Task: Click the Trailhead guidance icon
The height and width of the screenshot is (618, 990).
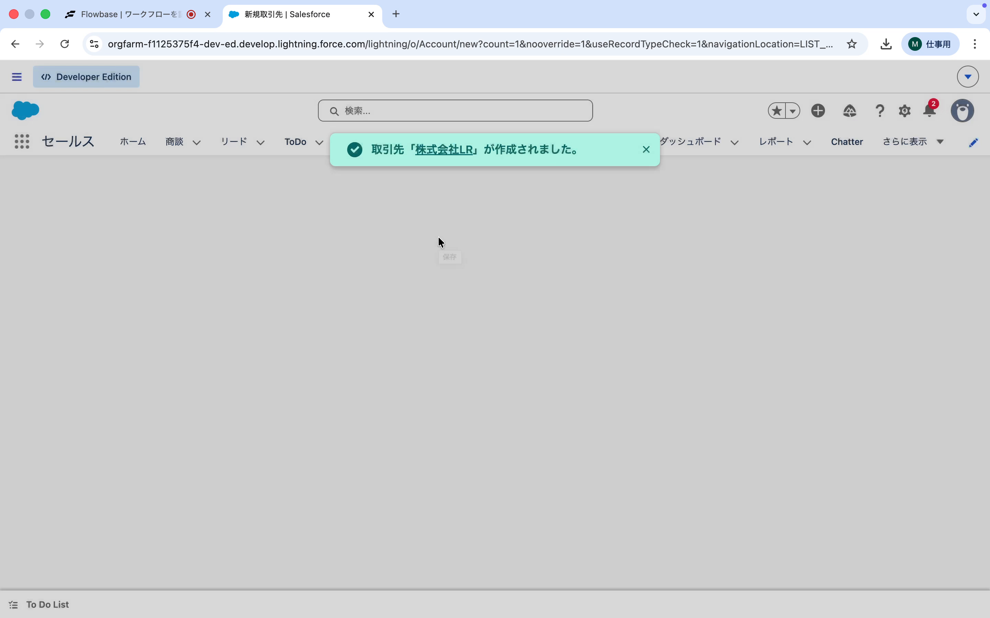Action: 850,111
